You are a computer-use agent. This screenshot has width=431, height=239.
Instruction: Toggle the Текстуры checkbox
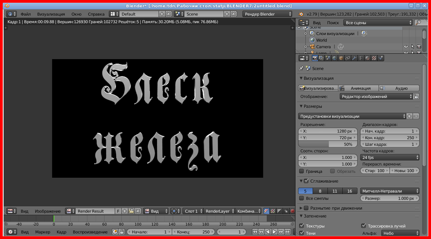point(302,226)
